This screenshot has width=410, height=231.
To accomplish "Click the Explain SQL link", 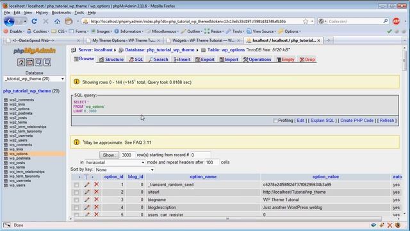I will (322, 121).
